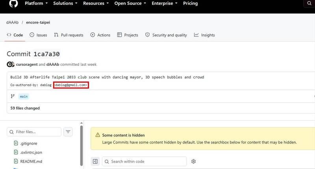Click the scroll-up arrow of file tree
This screenshot has width=315, height=169.
click(82, 123)
